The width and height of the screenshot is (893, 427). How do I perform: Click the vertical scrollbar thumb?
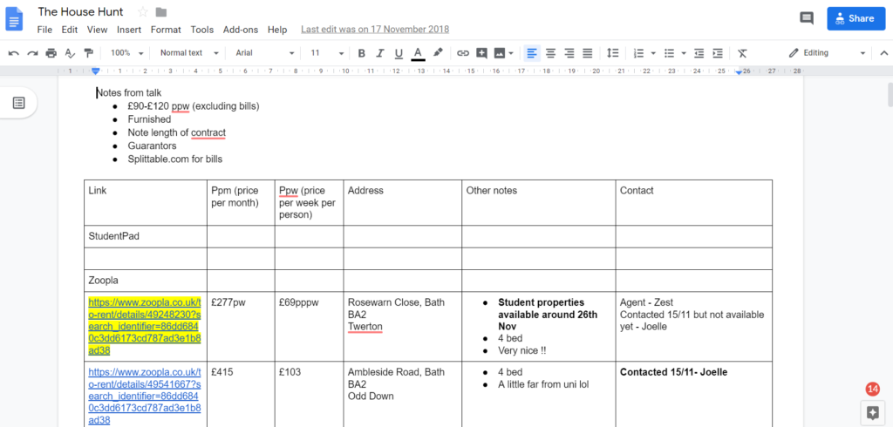tap(890, 94)
